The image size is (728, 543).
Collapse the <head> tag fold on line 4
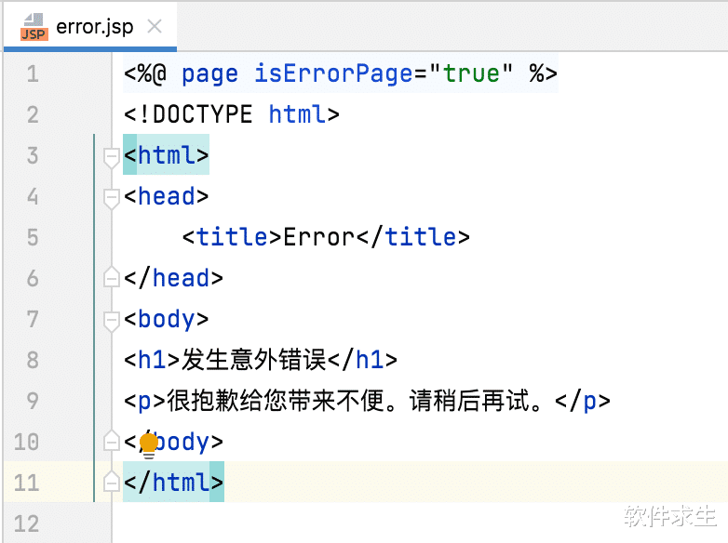click(111, 198)
